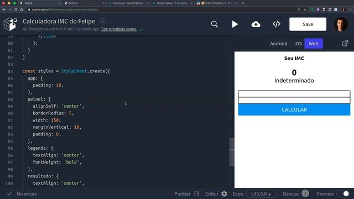
Task: Click the project title Calculadora IMC do Felipe
Action: [59, 21]
